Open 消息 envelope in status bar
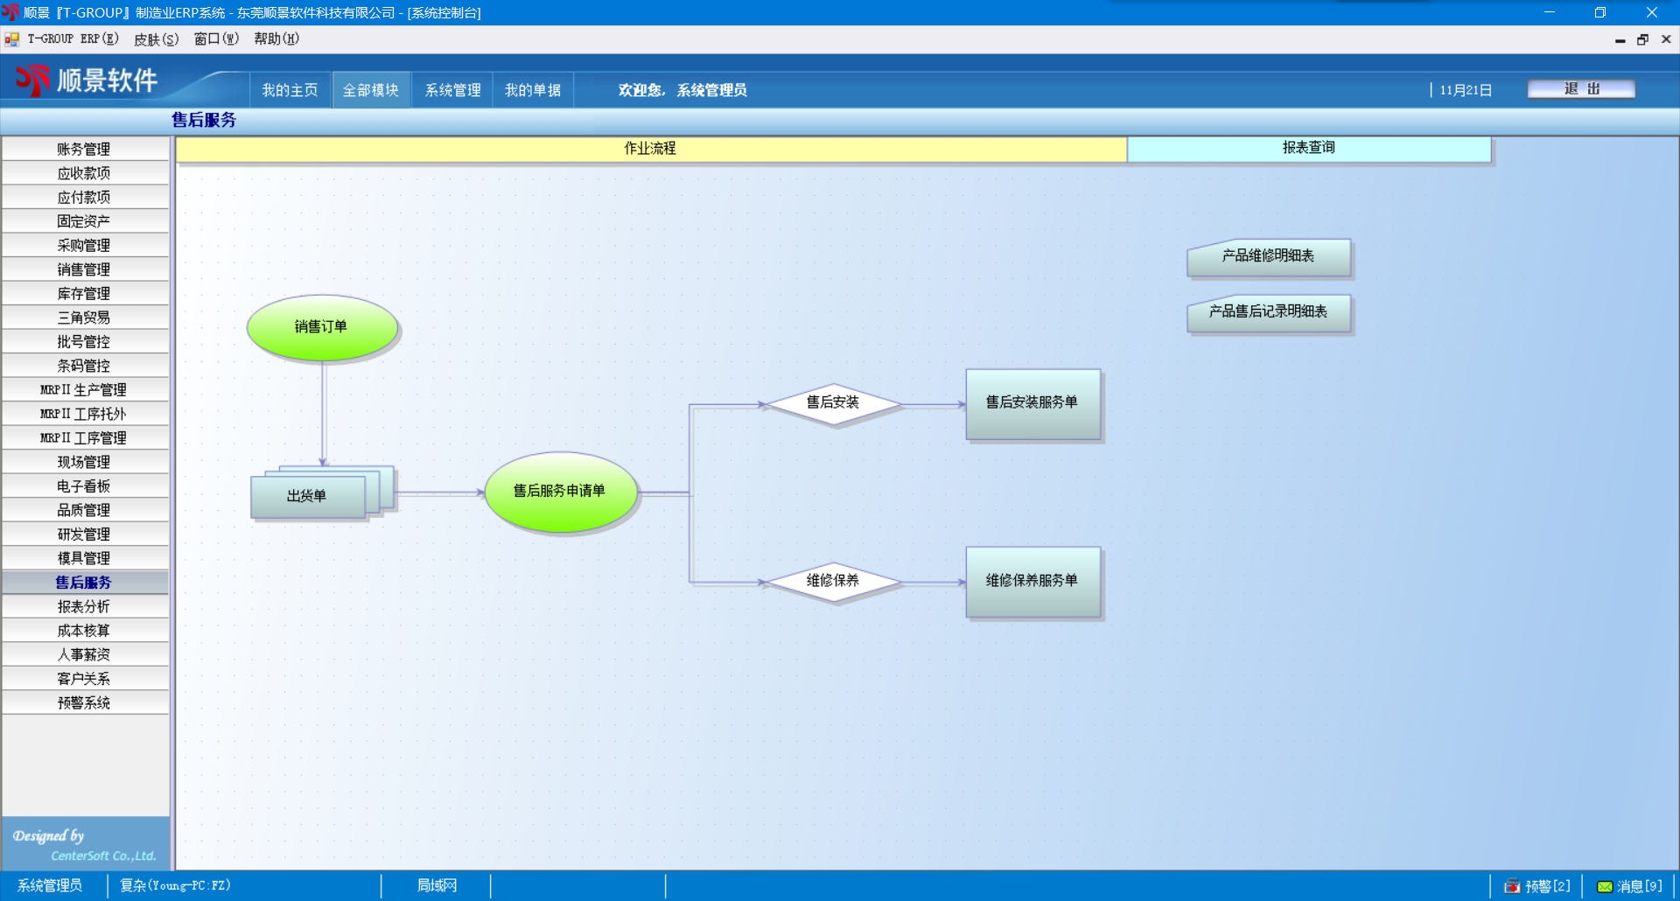This screenshot has height=901, width=1680. (1605, 886)
